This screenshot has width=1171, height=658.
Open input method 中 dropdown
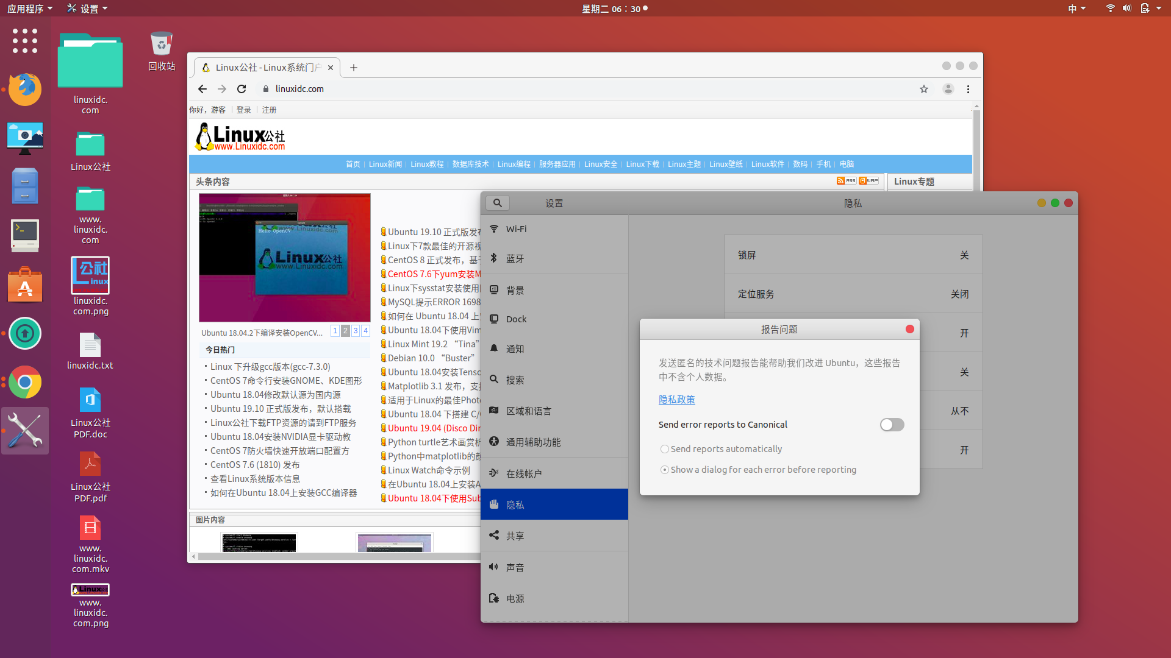1076,9
